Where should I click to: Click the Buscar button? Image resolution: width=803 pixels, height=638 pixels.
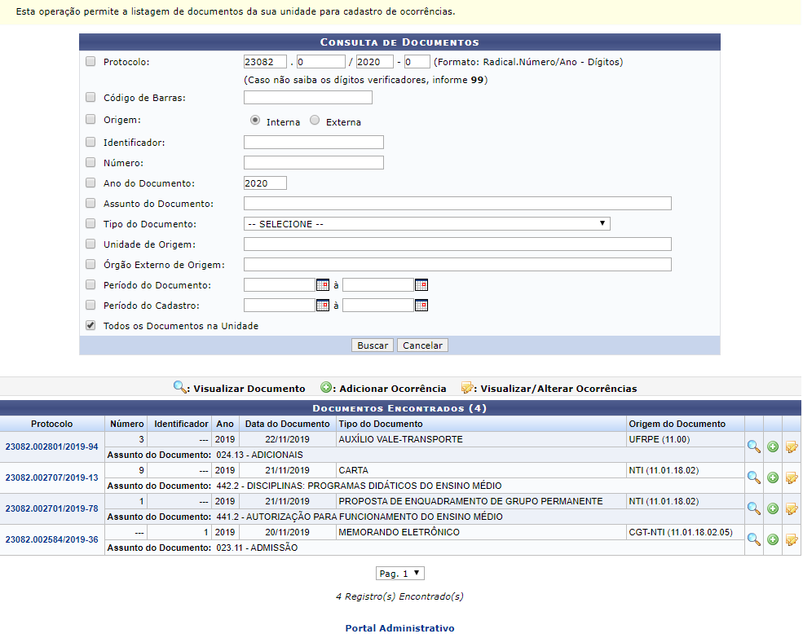coord(373,345)
